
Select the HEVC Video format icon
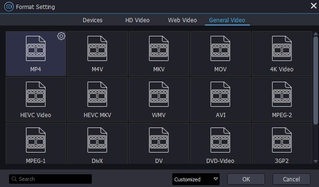pyautogui.click(x=35, y=94)
